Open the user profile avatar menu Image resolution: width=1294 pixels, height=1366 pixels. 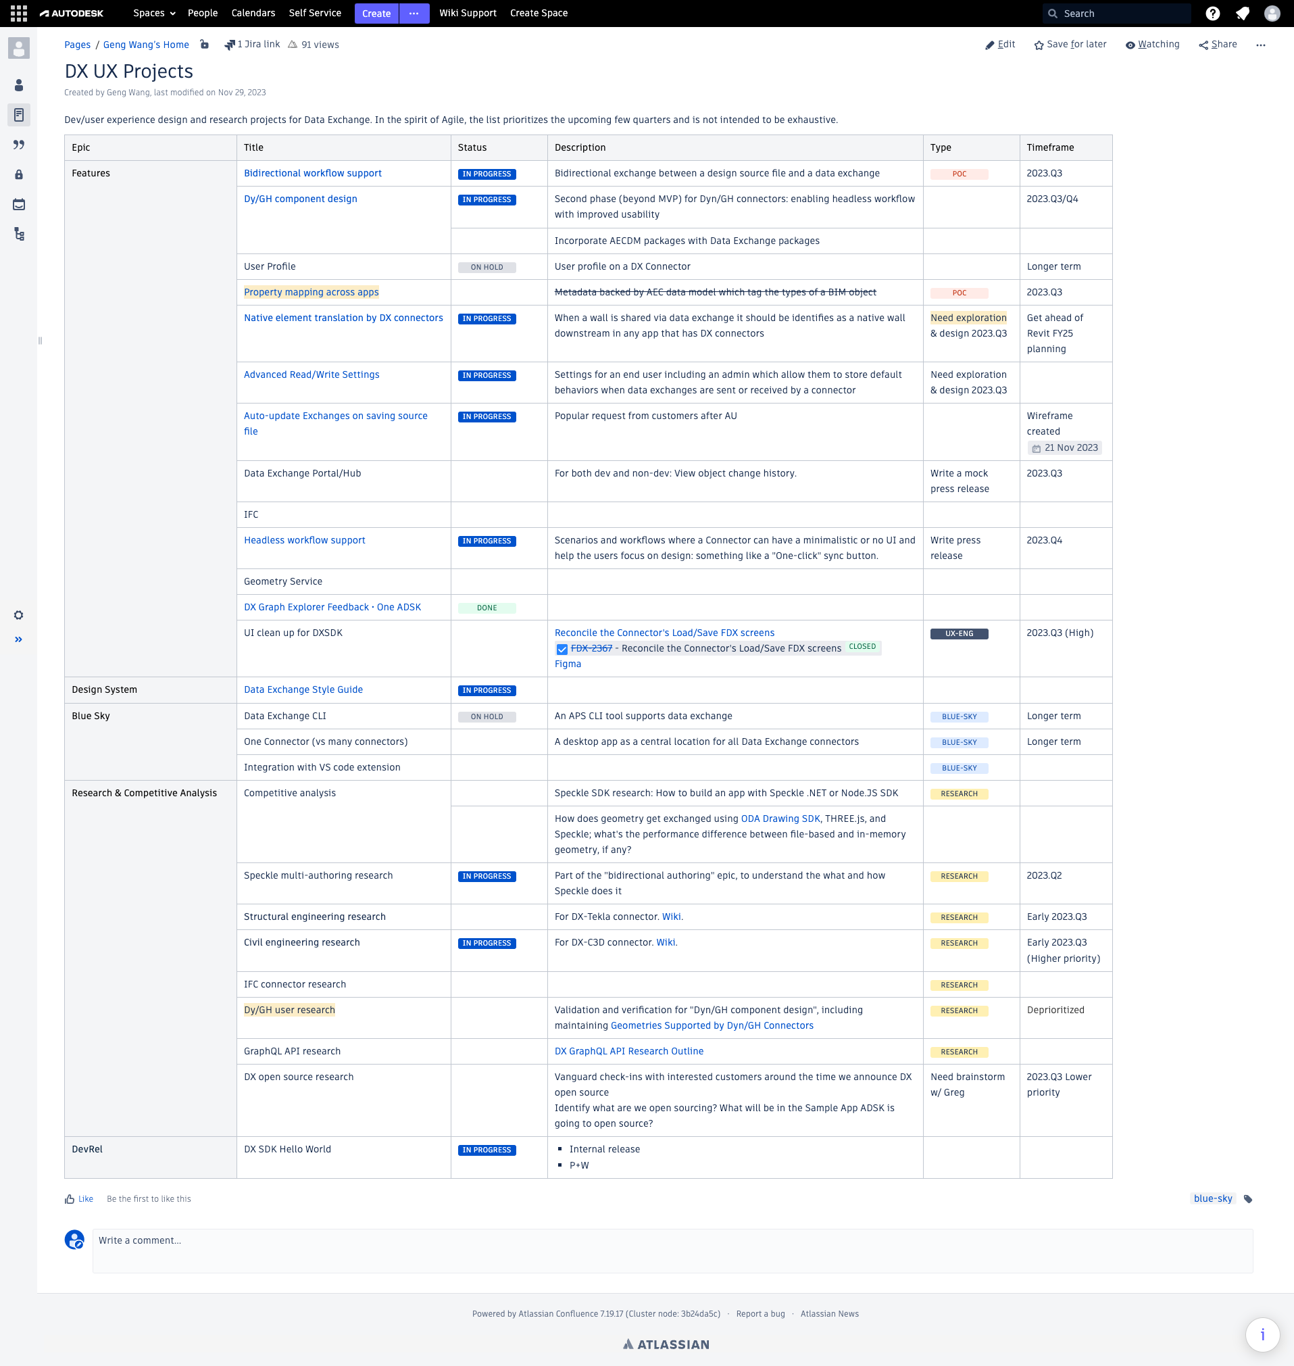(1272, 13)
